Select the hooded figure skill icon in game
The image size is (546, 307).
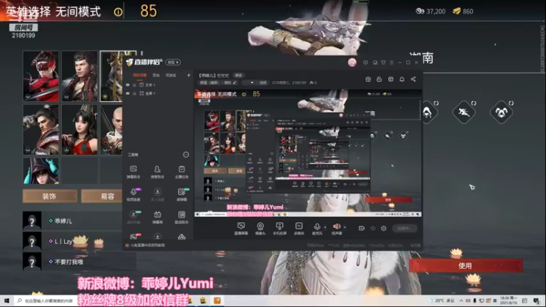coord(427,112)
